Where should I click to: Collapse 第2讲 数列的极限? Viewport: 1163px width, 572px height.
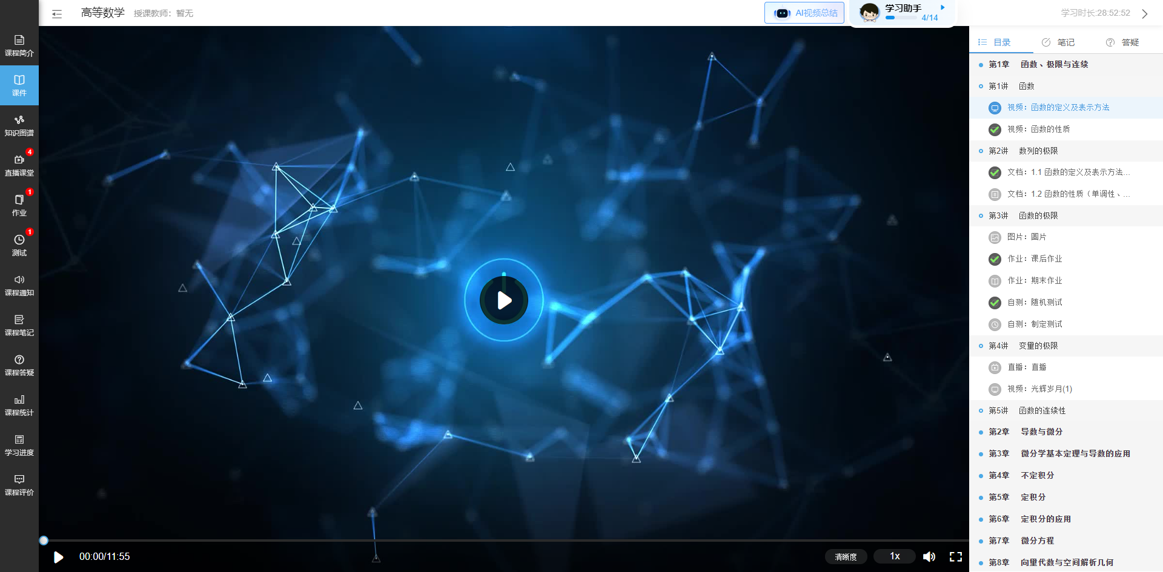click(1066, 151)
